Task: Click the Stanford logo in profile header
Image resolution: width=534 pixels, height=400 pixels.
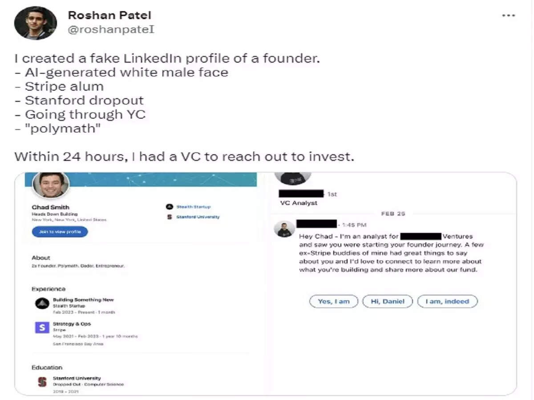Action: [169, 217]
